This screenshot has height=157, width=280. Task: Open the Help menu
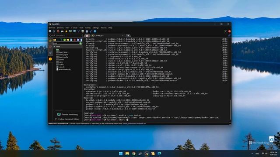pos(110,28)
